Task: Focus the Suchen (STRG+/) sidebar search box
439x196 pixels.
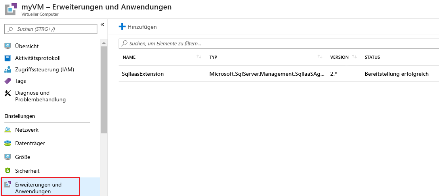Action: pos(51,29)
